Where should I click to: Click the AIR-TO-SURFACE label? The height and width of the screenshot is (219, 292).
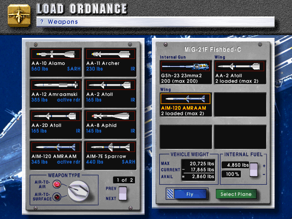[42, 197]
